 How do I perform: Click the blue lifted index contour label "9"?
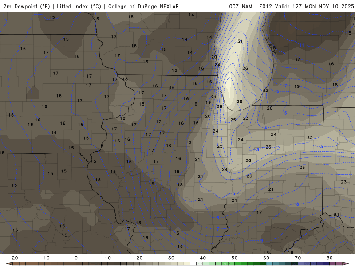(x=261, y=241)
